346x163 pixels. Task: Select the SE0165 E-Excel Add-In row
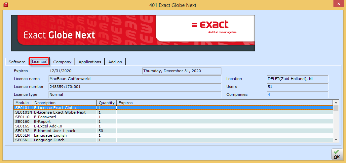click(173, 126)
